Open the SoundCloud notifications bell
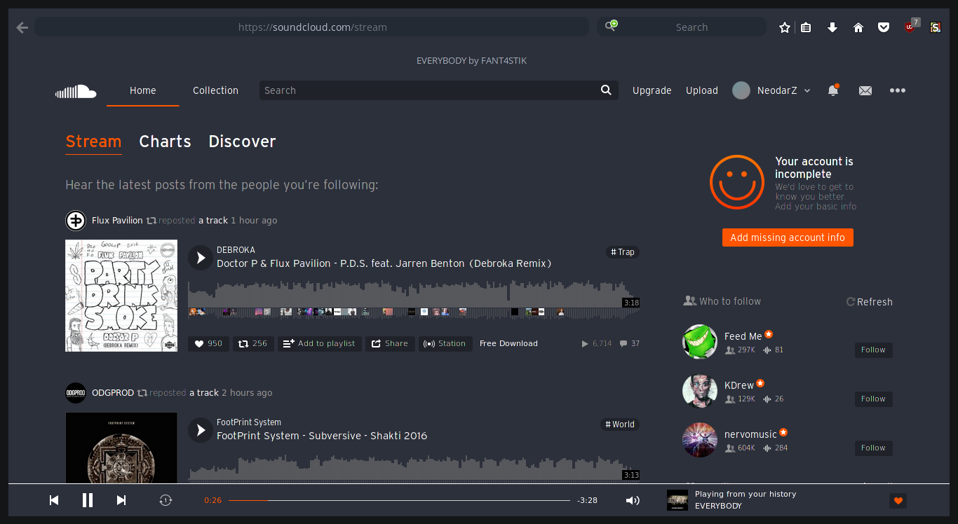The image size is (958, 524). pos(833,90)
